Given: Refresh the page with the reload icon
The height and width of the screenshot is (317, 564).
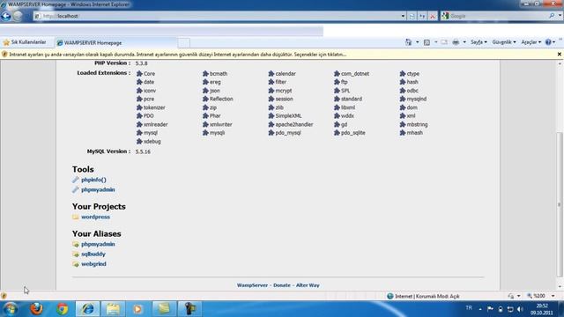Looking at the screenshot, I should [422, 16].
